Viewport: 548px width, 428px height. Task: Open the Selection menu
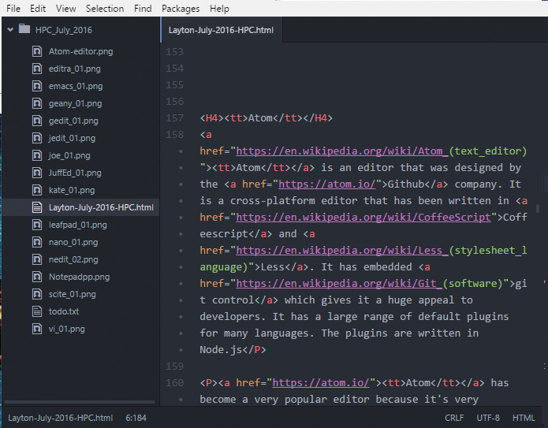point(105,9)
